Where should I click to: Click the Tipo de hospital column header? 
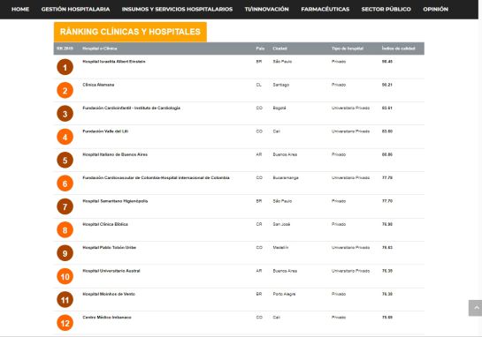[348, 49]
